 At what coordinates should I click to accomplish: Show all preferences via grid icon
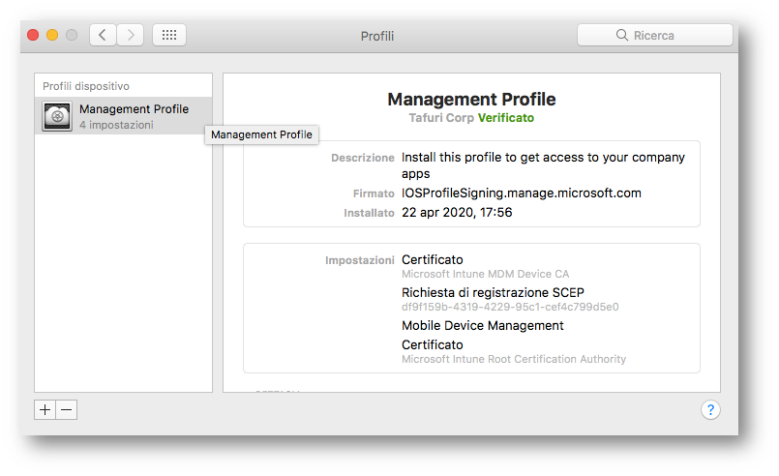tap(169, 35)
